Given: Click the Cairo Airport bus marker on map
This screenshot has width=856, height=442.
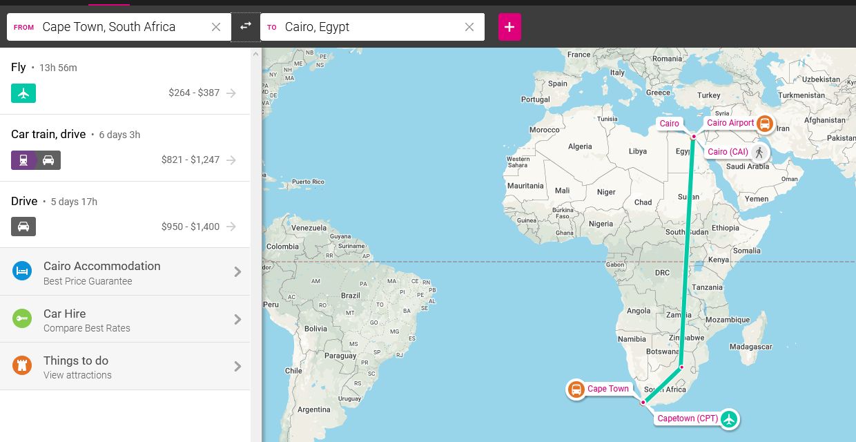Looking at the screenshot, I should tap(764, 124).
